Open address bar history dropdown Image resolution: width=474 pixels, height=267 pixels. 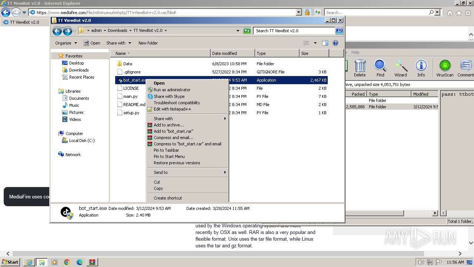(238, 31)
